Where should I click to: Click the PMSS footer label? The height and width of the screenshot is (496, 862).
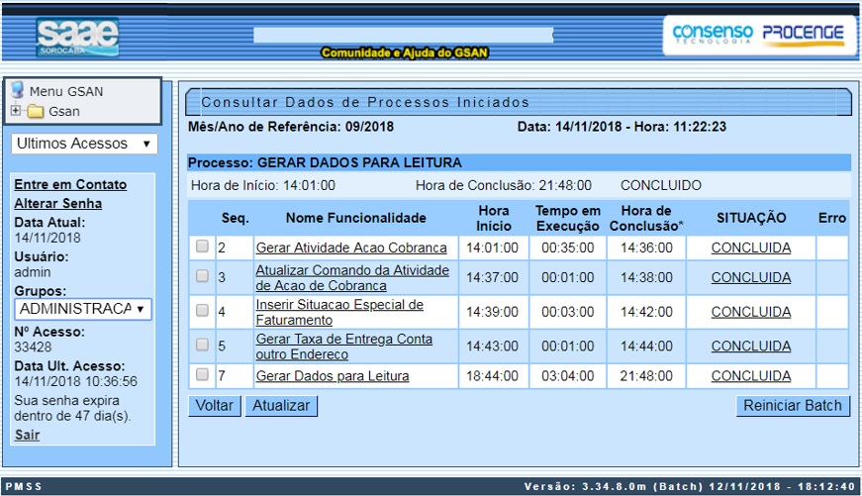tap(24, 487)
